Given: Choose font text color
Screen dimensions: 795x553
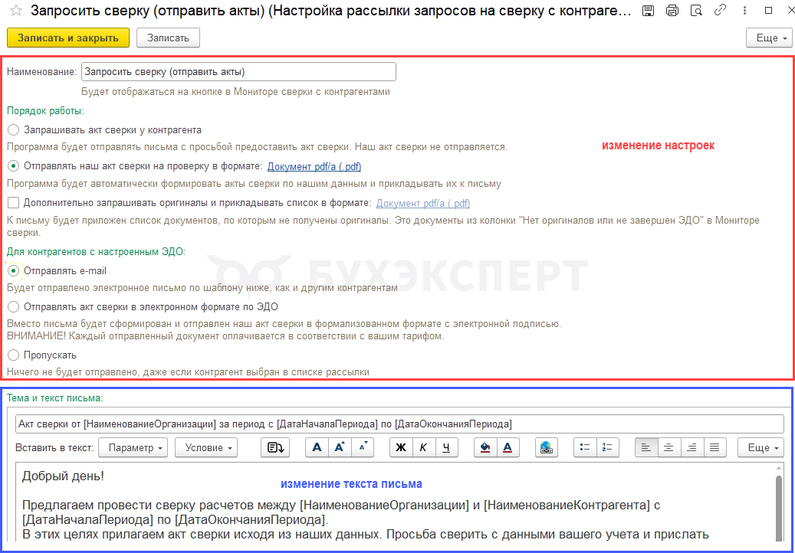Looking at the screenshot, I should tap(508, 447).
